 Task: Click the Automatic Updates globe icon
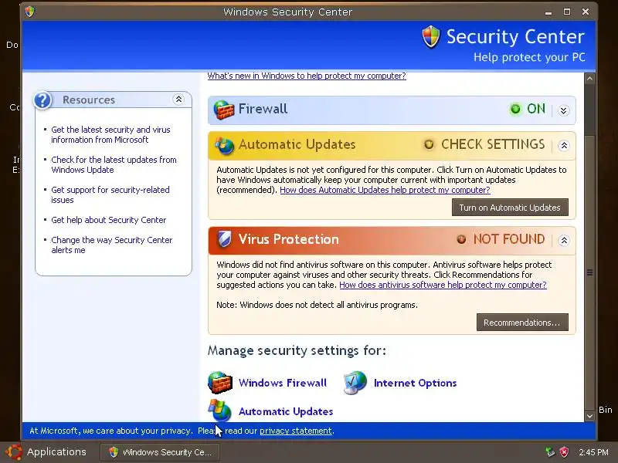pos(224,145)
